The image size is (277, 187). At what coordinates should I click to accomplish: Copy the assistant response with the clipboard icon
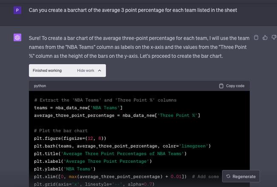[256, 37]
